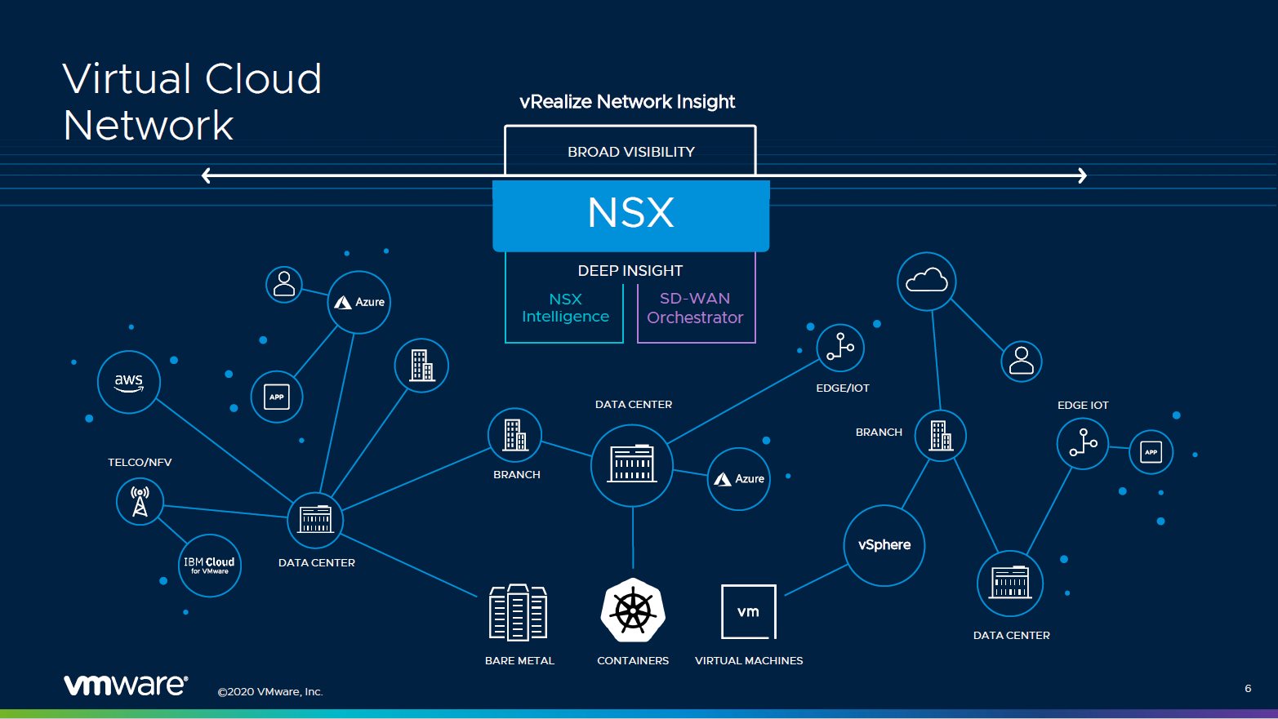The height and width of the screenshot is (719, 1278).
Task: Select the right DATA CENTER circle icon
Action: pos(1010,584)
